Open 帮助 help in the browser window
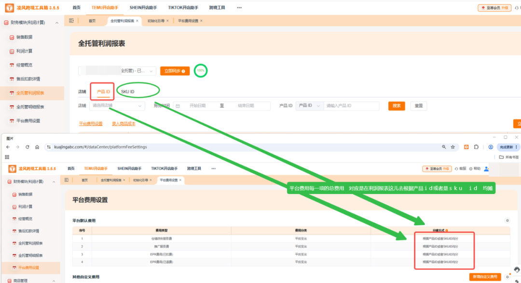This screenshot has height=283, width=521. pyautogui.click(x=475, y=169)
